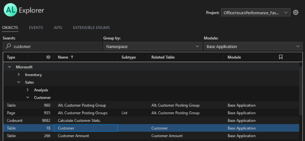Click ID cell 9082
305x141 pixels.
[x=46, y=120]
